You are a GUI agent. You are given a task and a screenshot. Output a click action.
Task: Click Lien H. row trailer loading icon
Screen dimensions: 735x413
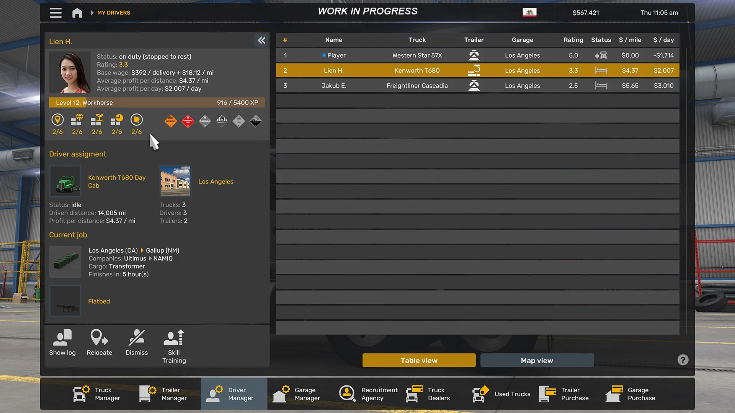point(474,70)
